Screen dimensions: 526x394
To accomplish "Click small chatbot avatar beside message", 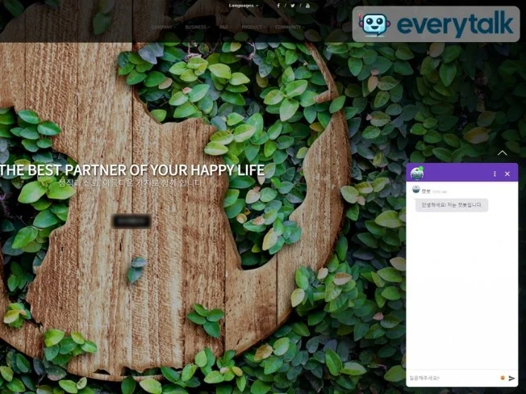I will pyautogui.click(x=415, y=190).
